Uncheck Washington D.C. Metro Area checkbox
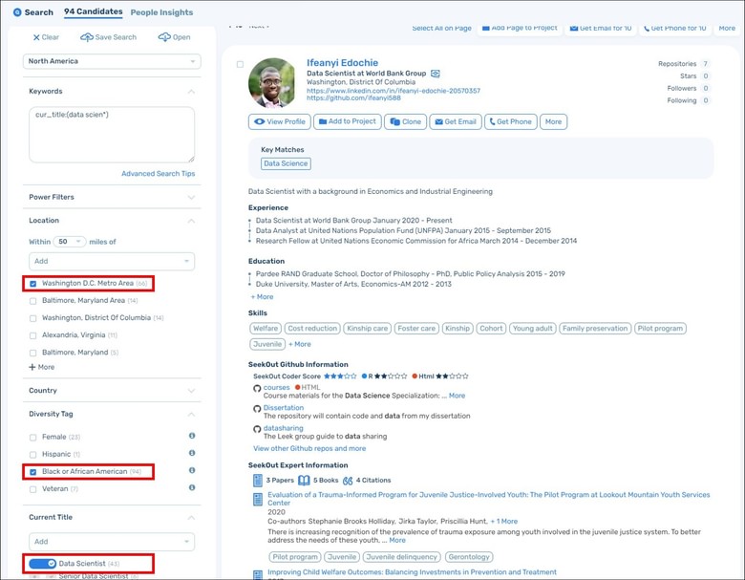The width and height of the screenshot is (745, 580). point(33,284)
